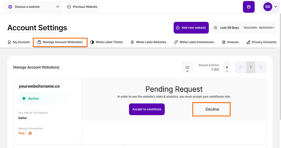Image resolution: width=281 pixels, height=148 pixels.
Task: Open the RR user account menu
Action: point(270,7)
